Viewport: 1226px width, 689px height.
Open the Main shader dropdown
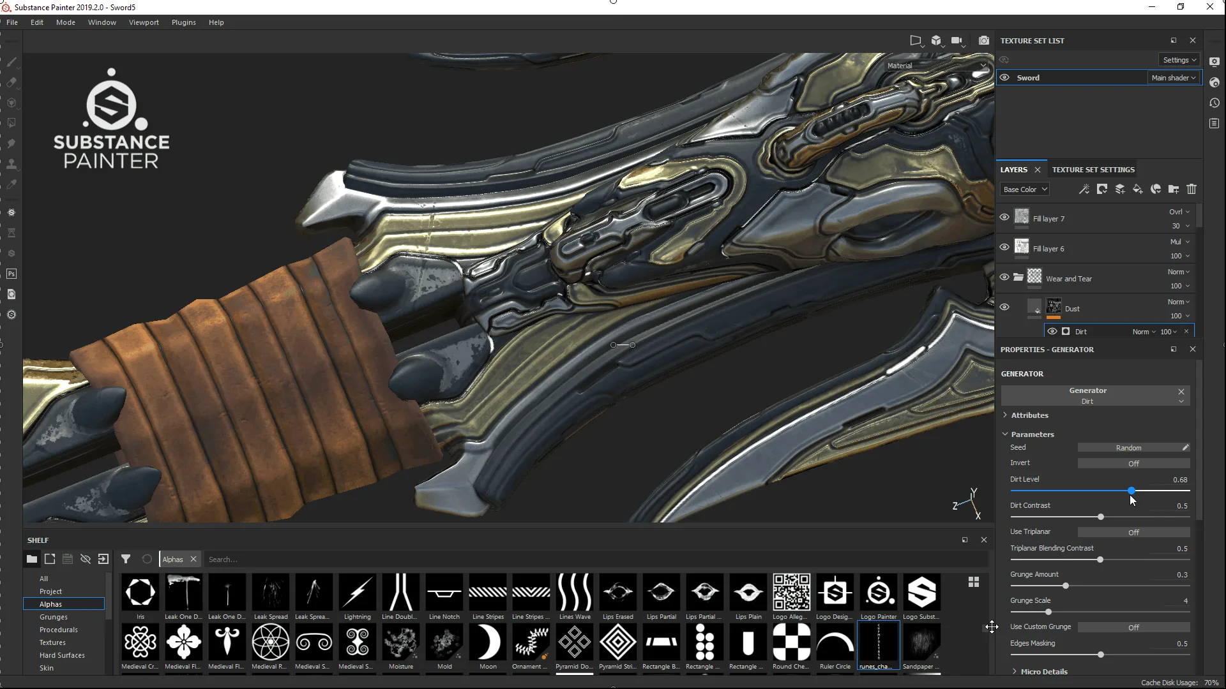click(1174, 78)
